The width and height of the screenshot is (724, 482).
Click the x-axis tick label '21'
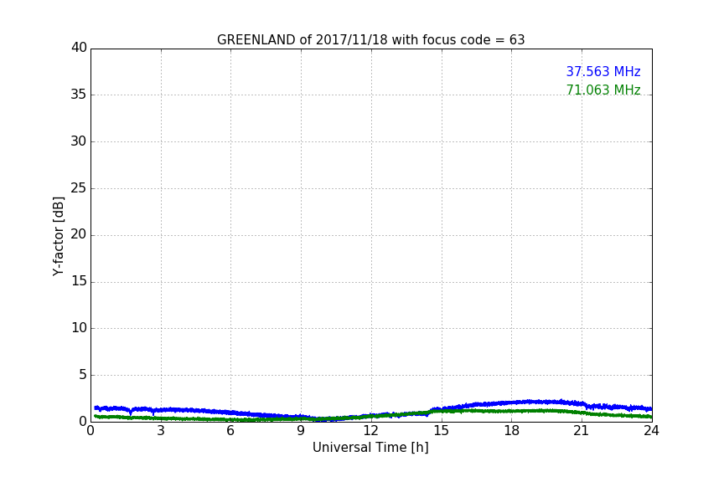point(582,431)
